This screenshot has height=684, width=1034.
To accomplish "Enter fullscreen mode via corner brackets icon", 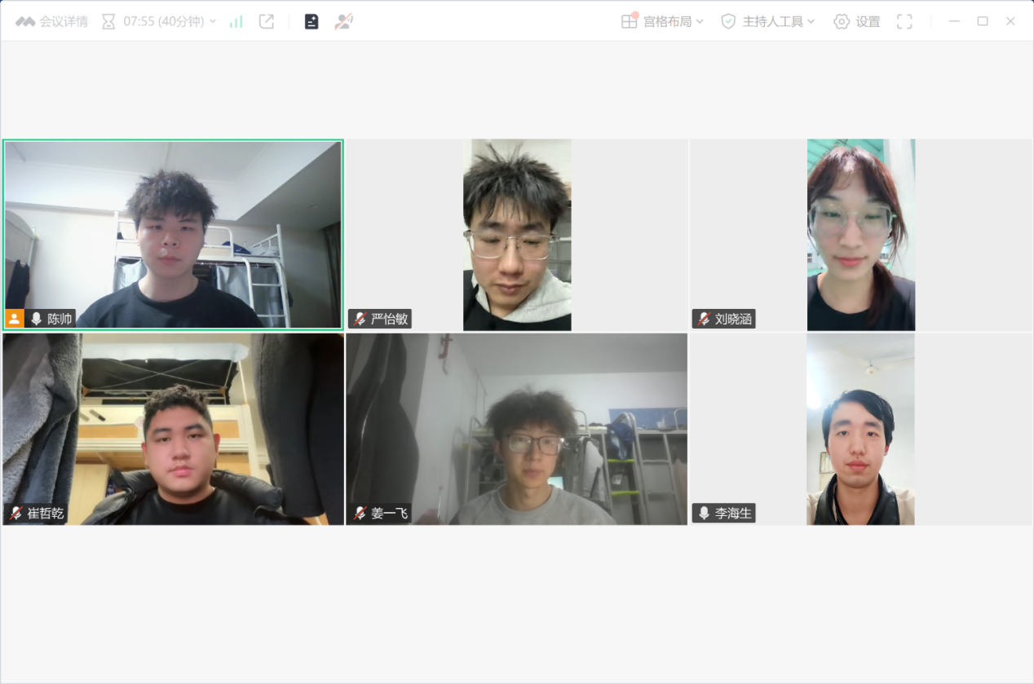I will 904,22.
